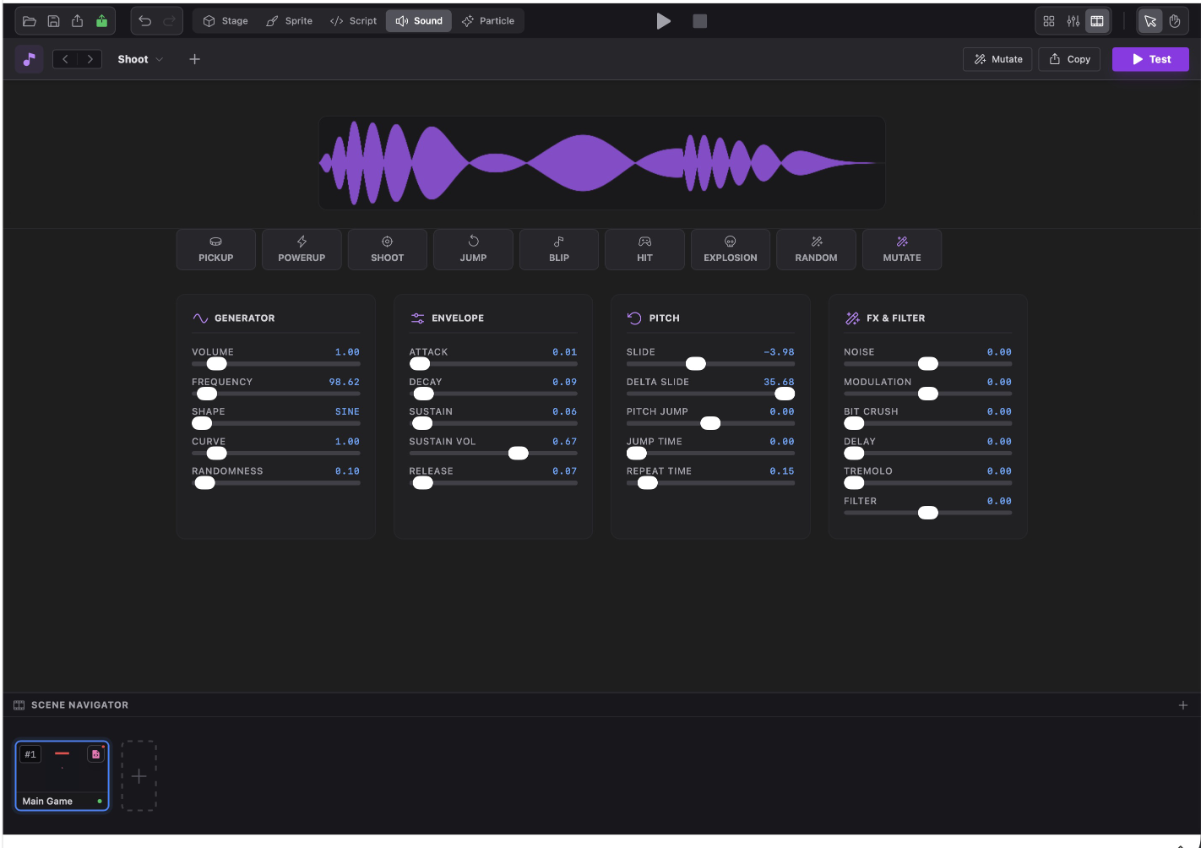This screenshot has height=848, width=1201.
Task: Choose the BLIP preset
Action: [559, 249]
